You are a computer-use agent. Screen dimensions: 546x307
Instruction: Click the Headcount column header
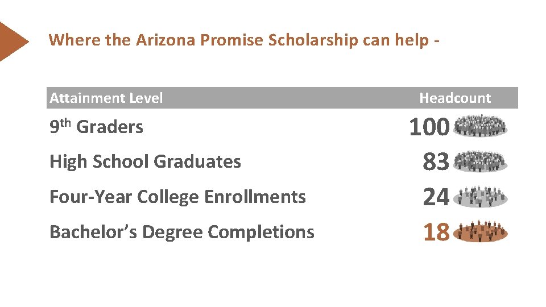[x=455, y=98]
